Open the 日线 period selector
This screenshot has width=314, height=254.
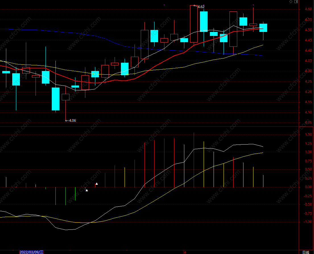point(306,252)
